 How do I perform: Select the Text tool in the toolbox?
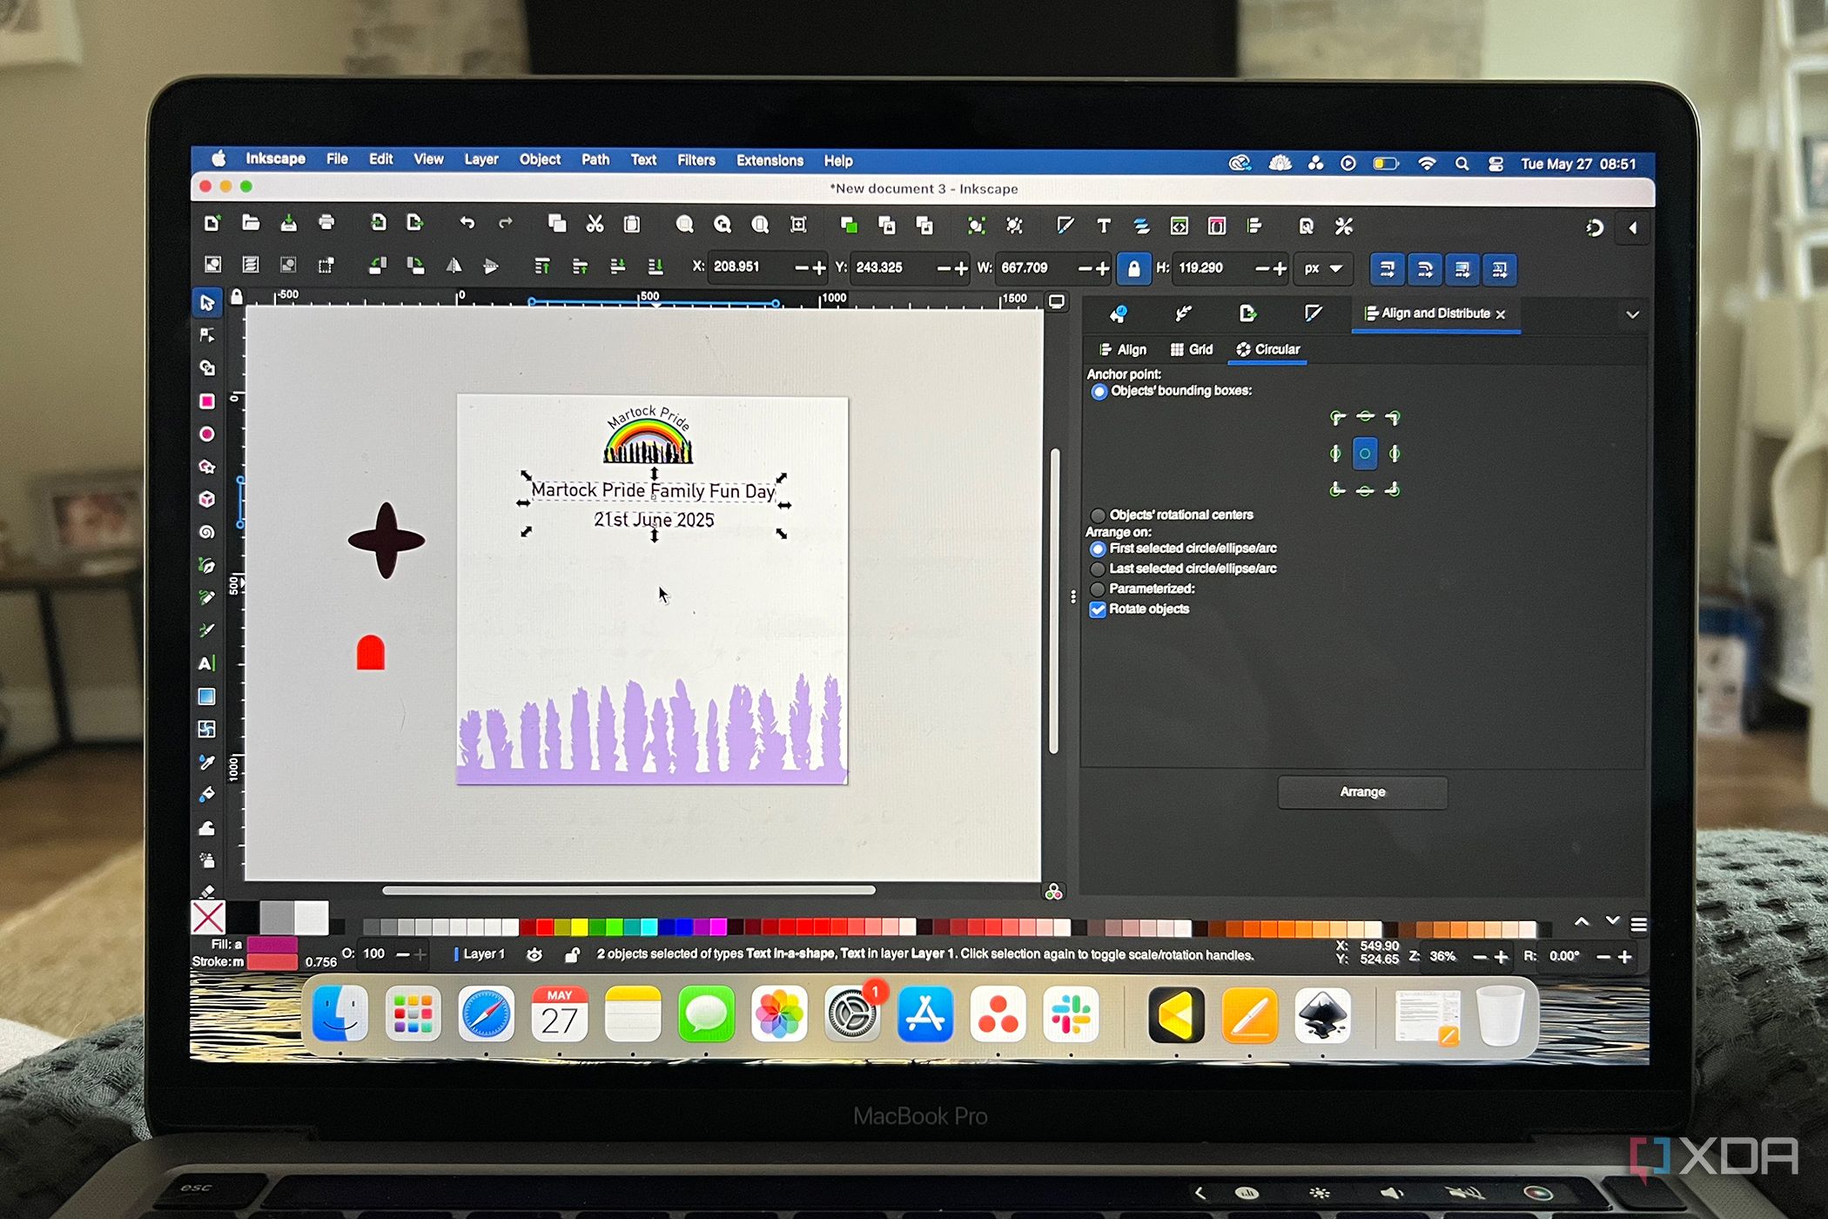point(206,663)
